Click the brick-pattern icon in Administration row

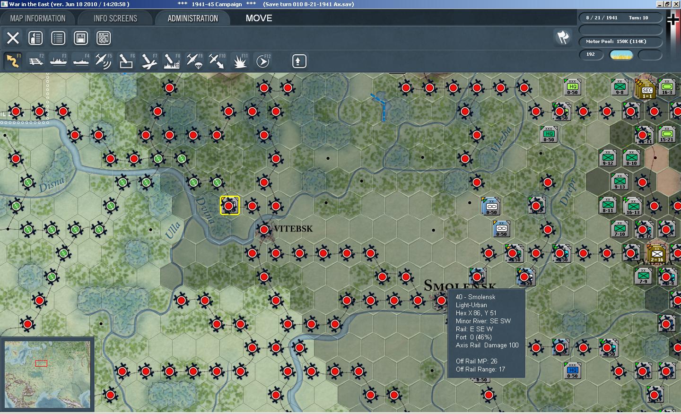[x=104, y=38]
